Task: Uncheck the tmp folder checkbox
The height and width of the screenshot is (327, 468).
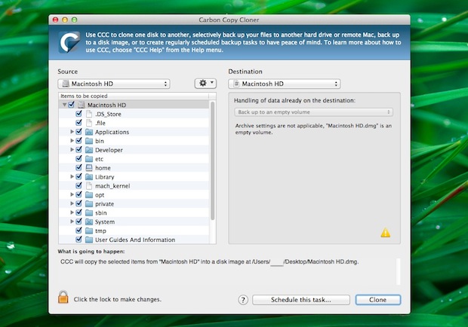Action: [79, 231]
